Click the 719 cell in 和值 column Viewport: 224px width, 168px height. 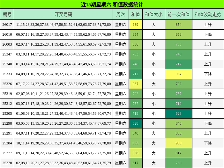click(x=135, y=113)
